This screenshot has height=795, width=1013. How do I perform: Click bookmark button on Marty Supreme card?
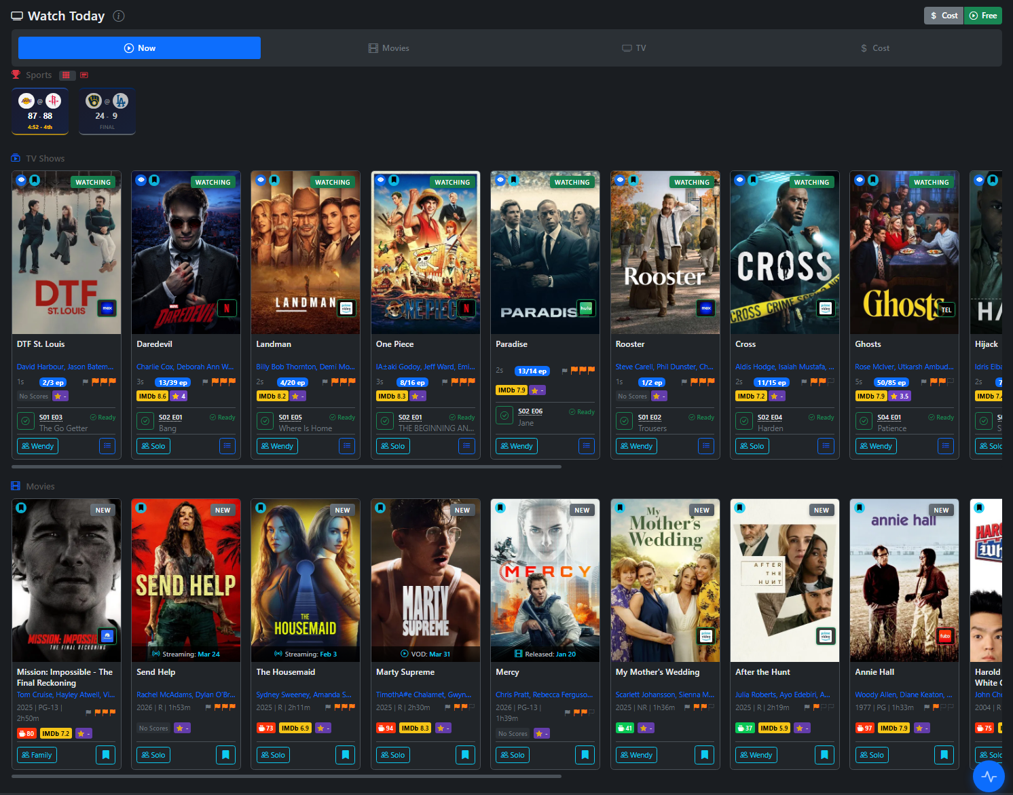click(x=465, y=754)
